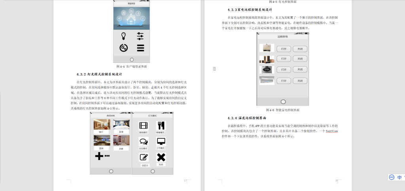Click the 影院模式 label
The height and width of the screenshot is (191, 405).
[x=143, y=132]
